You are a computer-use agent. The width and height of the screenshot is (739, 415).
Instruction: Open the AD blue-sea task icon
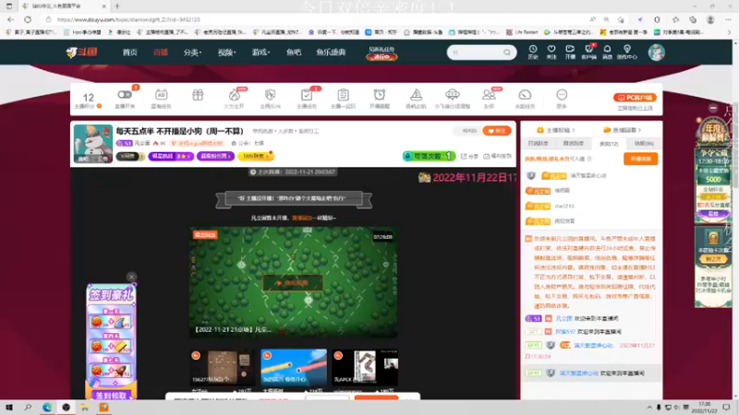pos(161,99)
